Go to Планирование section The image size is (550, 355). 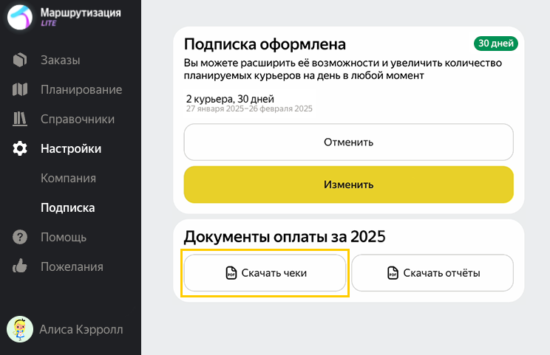coord(81,89)
